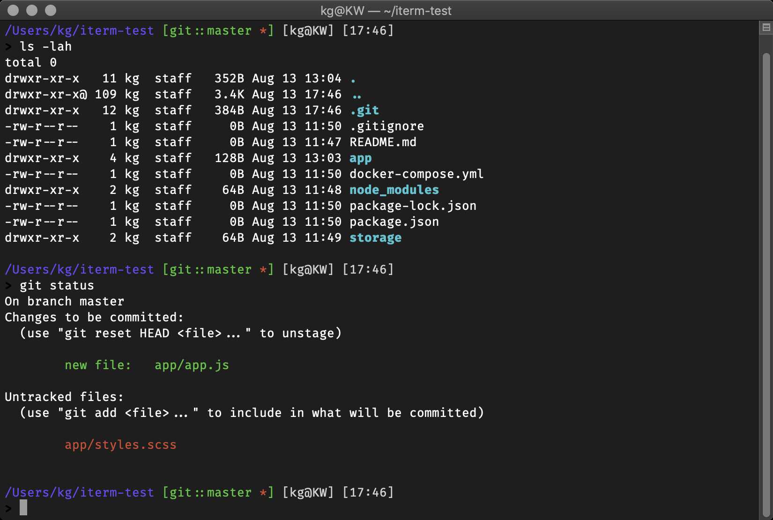Click '[kg@KW]' in the last prompt line

pos(308,492)
